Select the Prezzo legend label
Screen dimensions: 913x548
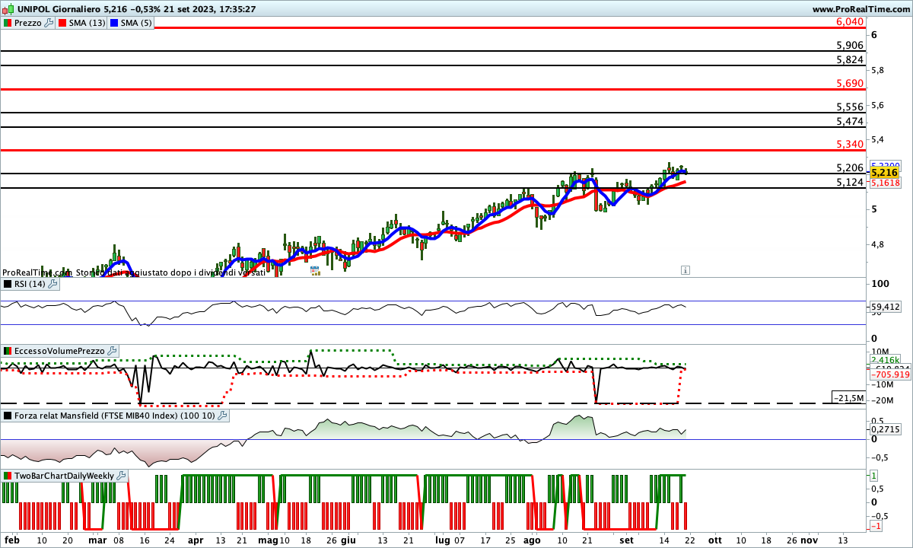point(28,23)
